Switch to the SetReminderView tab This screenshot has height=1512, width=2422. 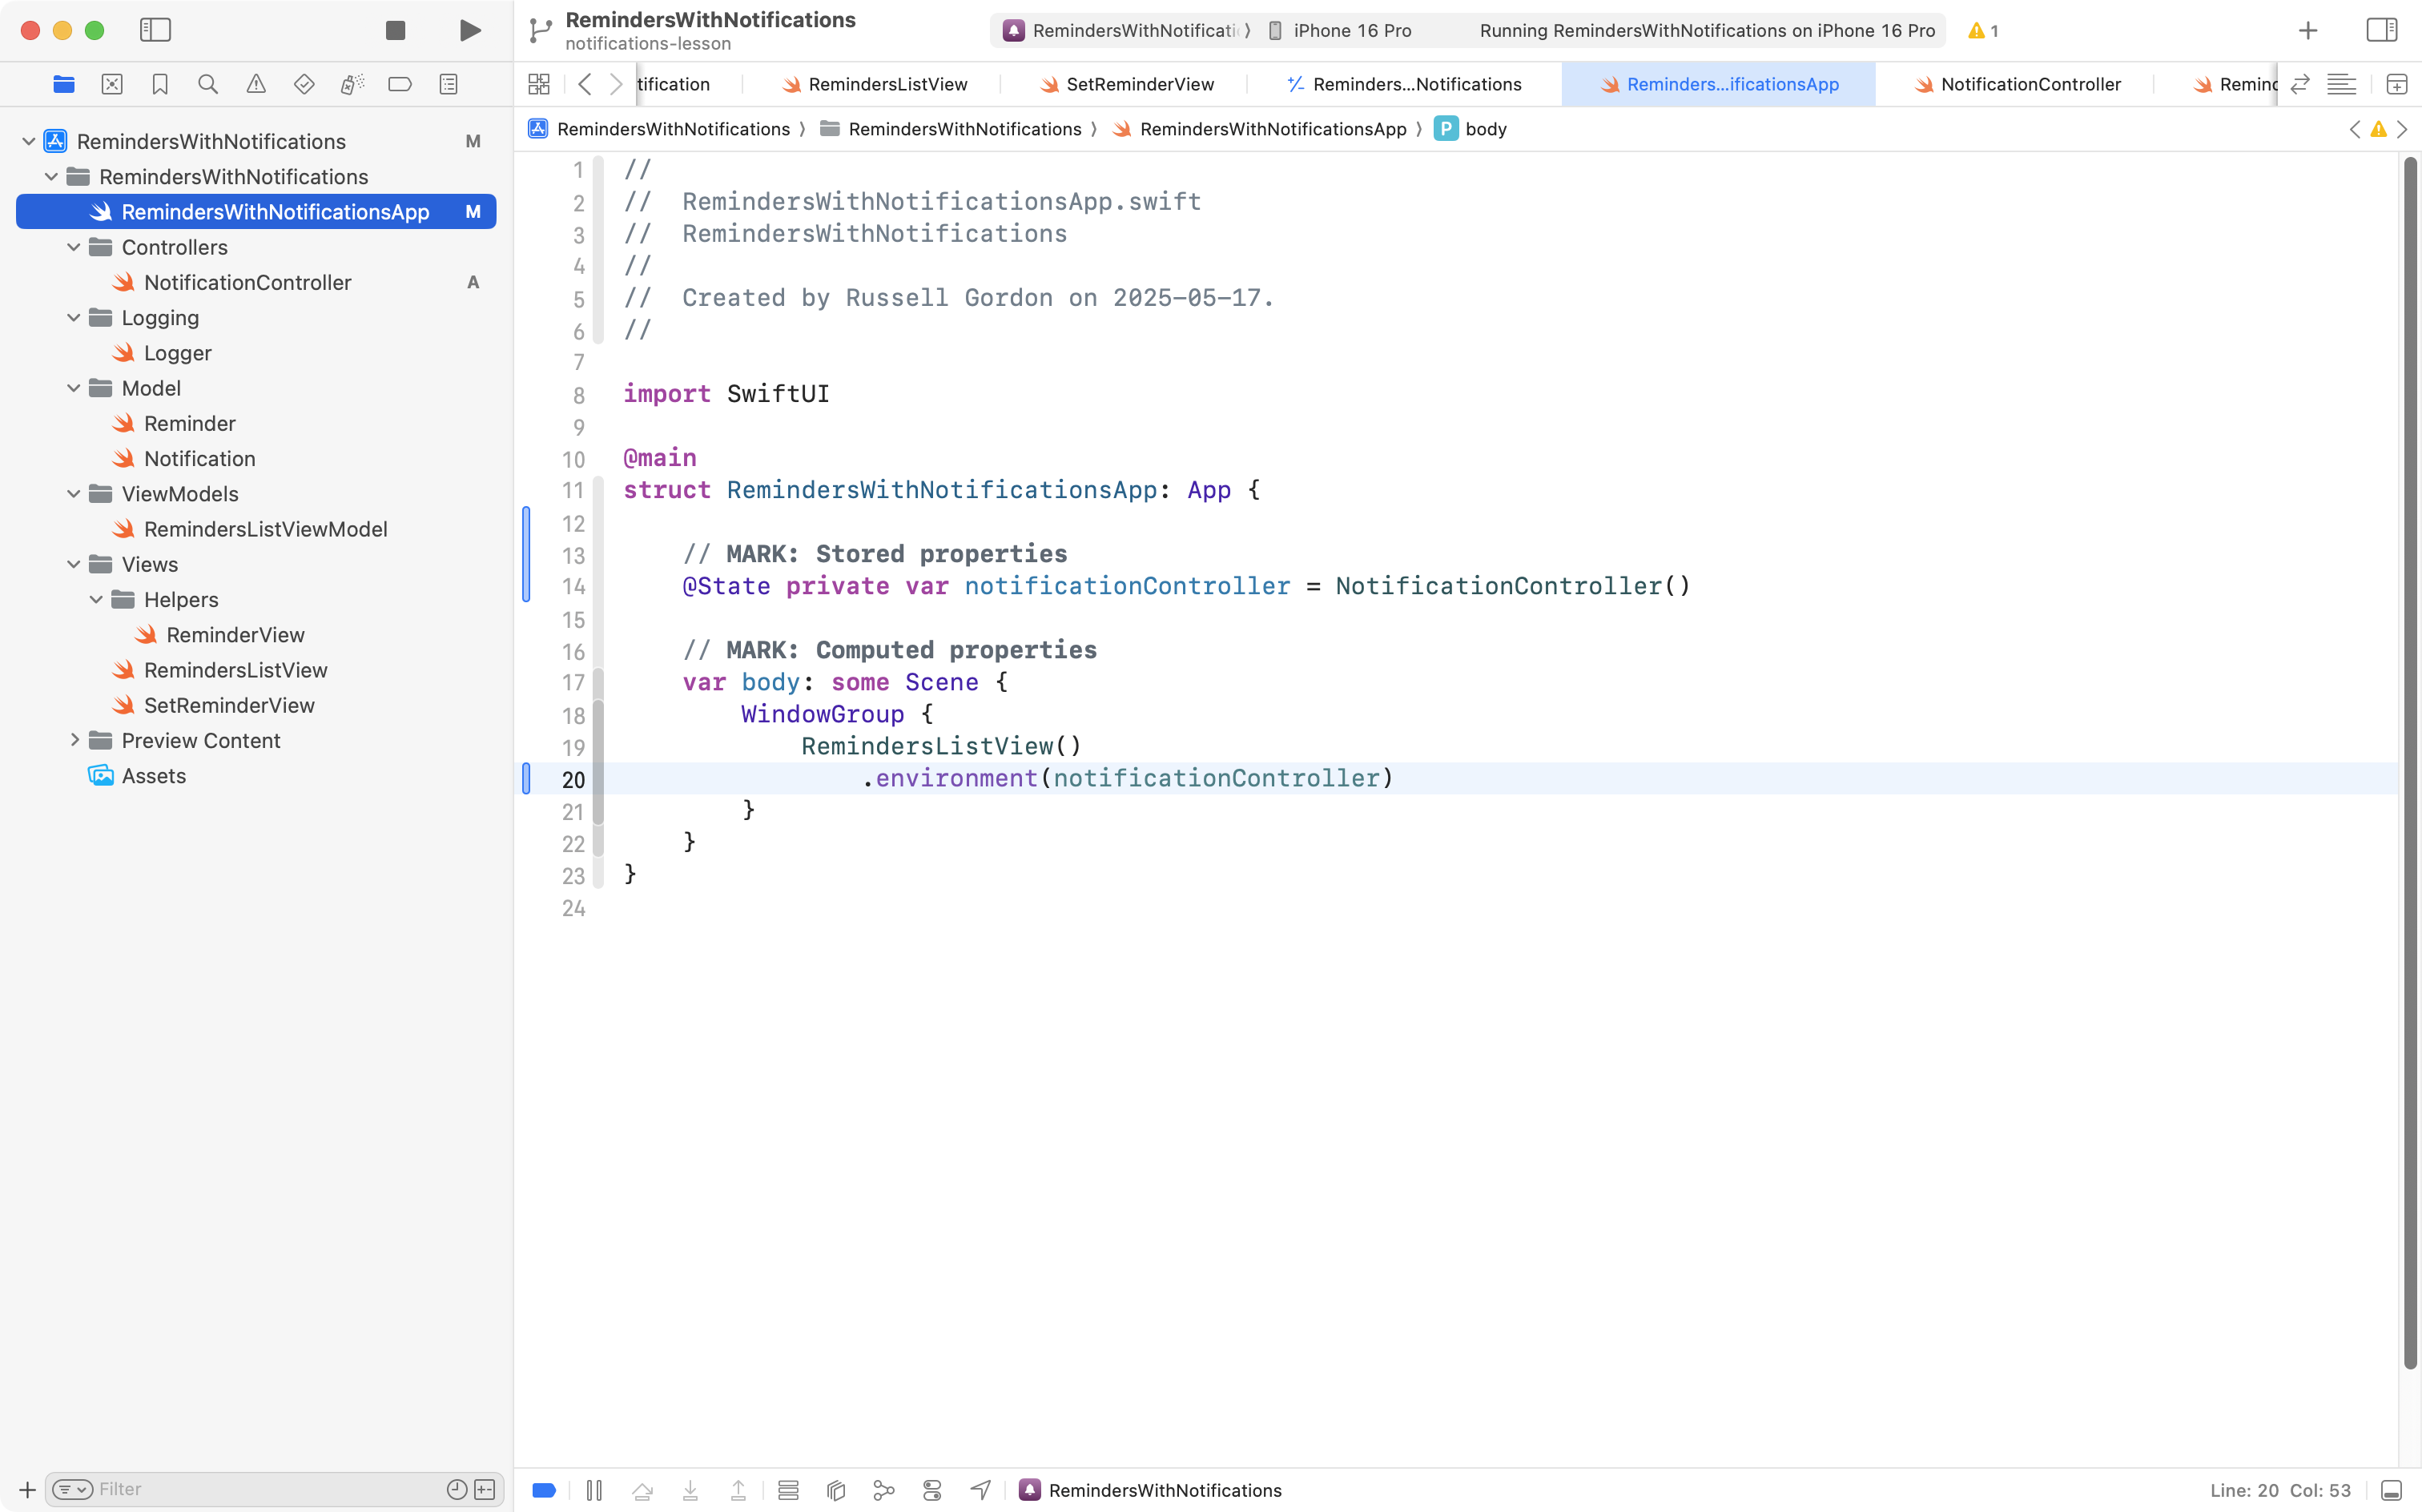click(x=1139, y=84)
